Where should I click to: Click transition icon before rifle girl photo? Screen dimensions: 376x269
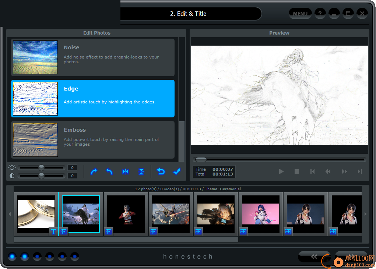198,231
